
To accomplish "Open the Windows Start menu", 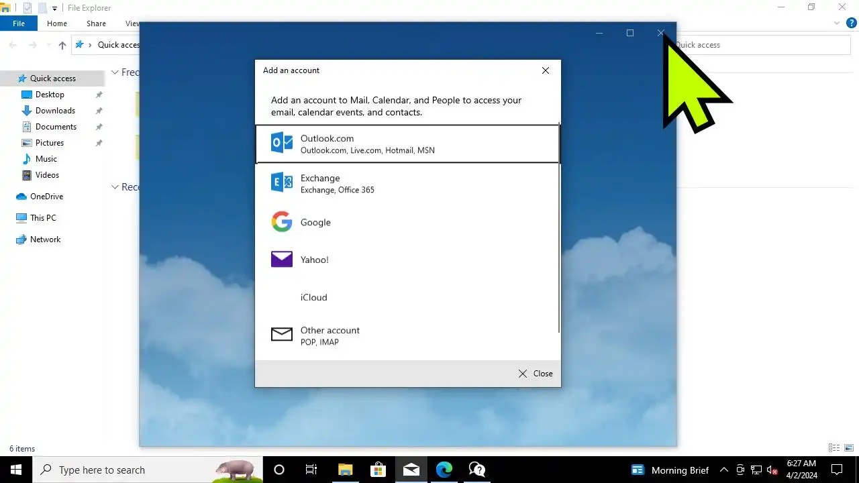I will coord(16,470).
